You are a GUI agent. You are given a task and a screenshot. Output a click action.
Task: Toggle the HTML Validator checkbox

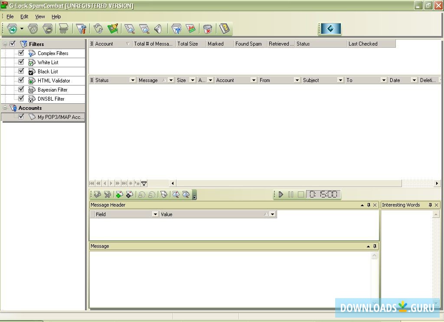coord(21,80)
